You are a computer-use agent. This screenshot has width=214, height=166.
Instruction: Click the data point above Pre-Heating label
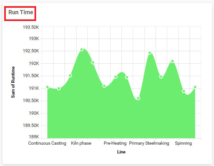pyautogui.click(x=116, y=77)
